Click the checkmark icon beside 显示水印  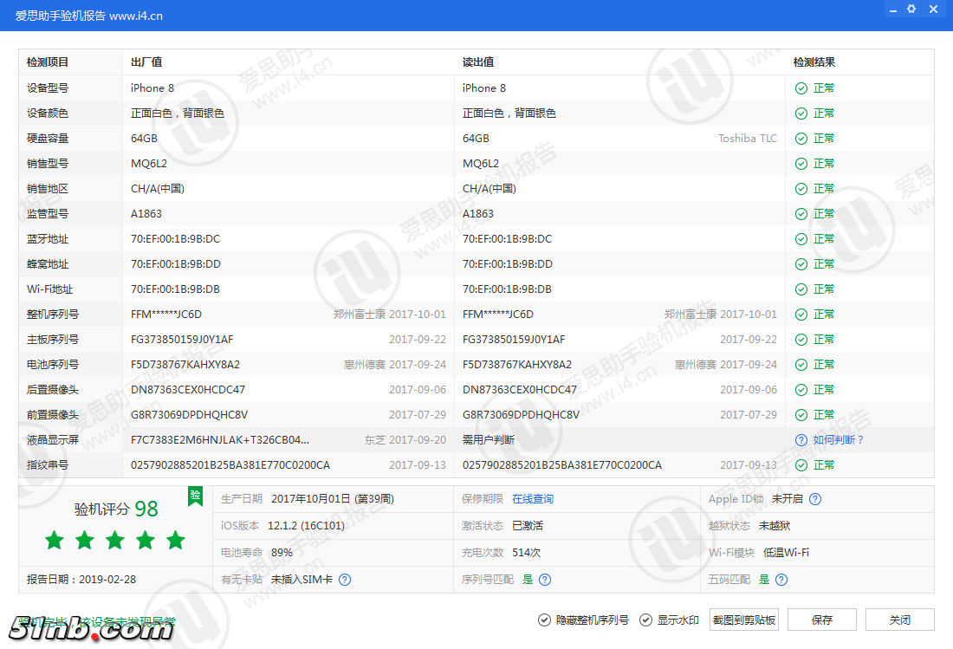[x=645, y=620]
